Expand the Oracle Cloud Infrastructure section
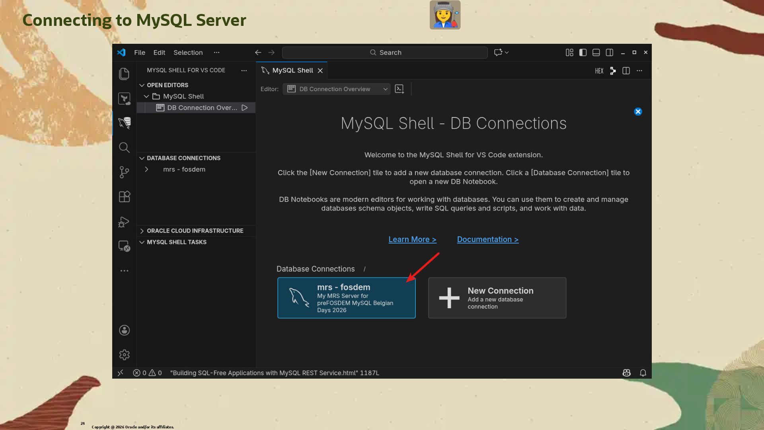This screenshot has width=764, height=430. coord(195,231)
